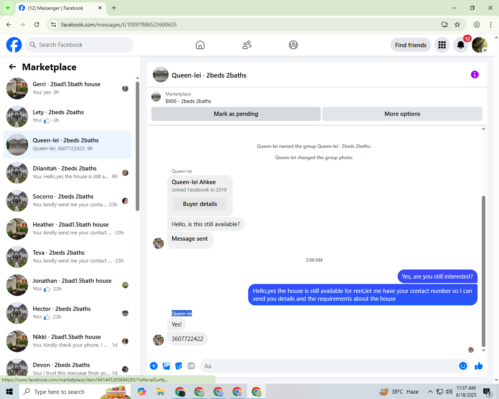Go to the Home feed icon

tap(200, 45)
